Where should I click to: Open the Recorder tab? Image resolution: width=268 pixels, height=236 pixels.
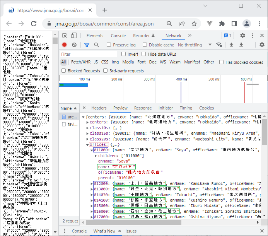pos(144,36)
